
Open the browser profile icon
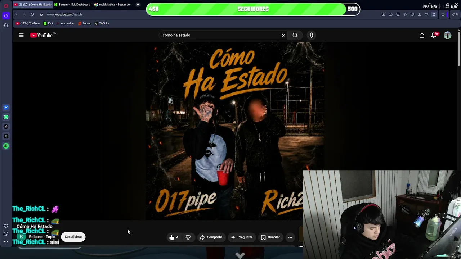coord(434,14)
